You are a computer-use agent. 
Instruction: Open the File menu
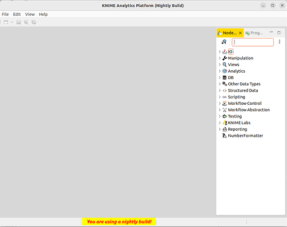point(5,15)
